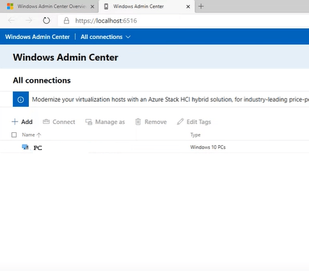Click the Windows 10 PCs type cell
This screenshot has height=271, width=309.
coord(208,147)
